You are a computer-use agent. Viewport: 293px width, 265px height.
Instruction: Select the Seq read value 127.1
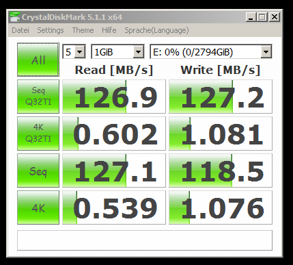click(114, 171)
